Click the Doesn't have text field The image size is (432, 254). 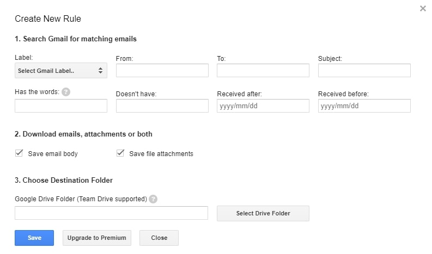(x=162, y=106)
